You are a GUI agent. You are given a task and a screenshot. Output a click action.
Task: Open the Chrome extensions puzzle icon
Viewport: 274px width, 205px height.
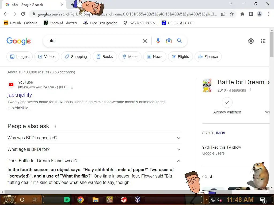pos(242,14)
